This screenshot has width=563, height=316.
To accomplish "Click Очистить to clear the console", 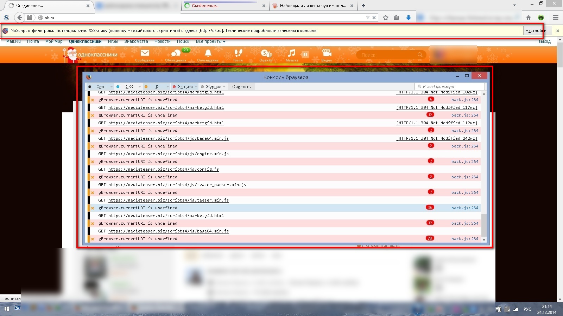I will [x=241, y=87].
